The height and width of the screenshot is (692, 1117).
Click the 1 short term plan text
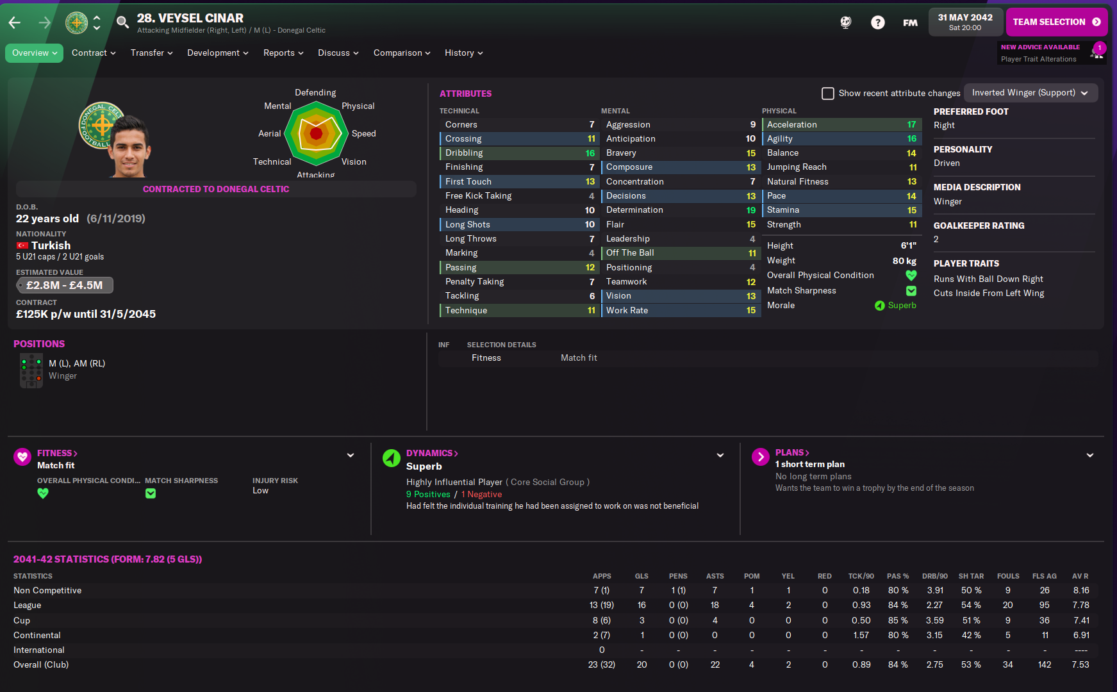pos(810,465)
